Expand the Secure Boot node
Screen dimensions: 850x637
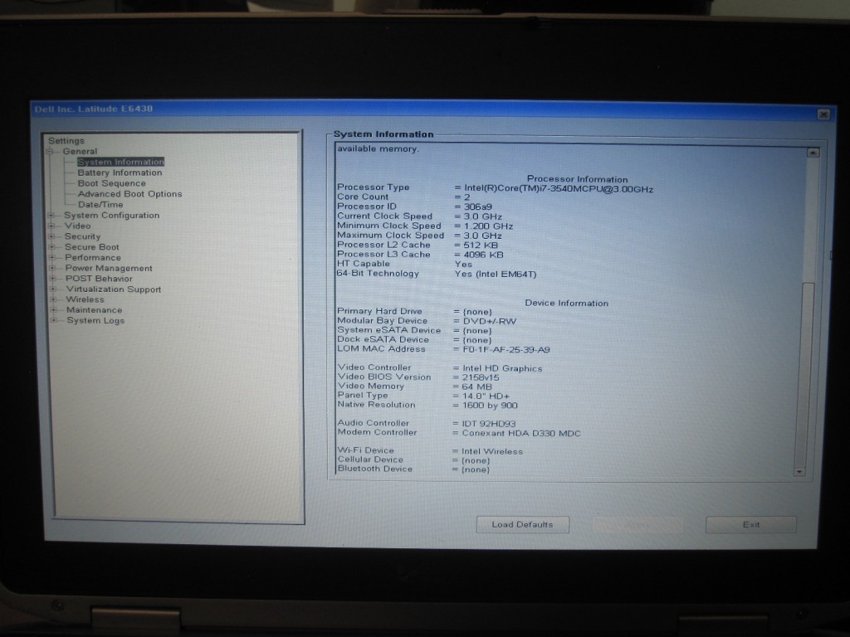click(x=52, y=247)
